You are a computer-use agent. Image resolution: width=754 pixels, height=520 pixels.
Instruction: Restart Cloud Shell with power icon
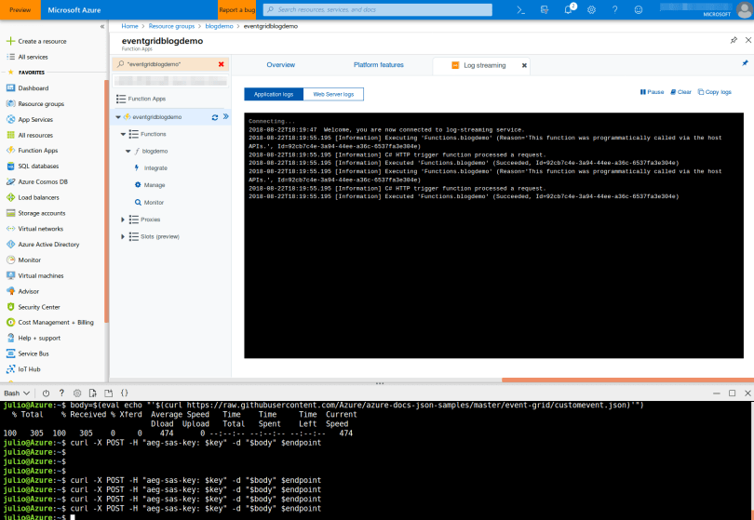(x=46, y=393)
